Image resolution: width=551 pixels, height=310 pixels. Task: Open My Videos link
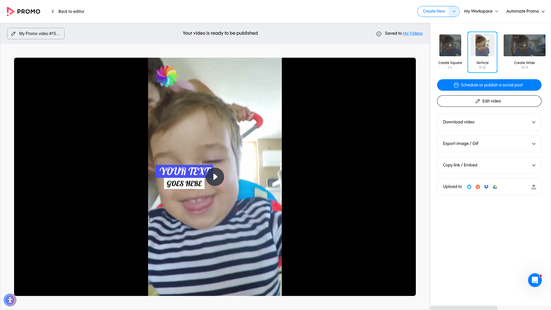coord(413,33)
